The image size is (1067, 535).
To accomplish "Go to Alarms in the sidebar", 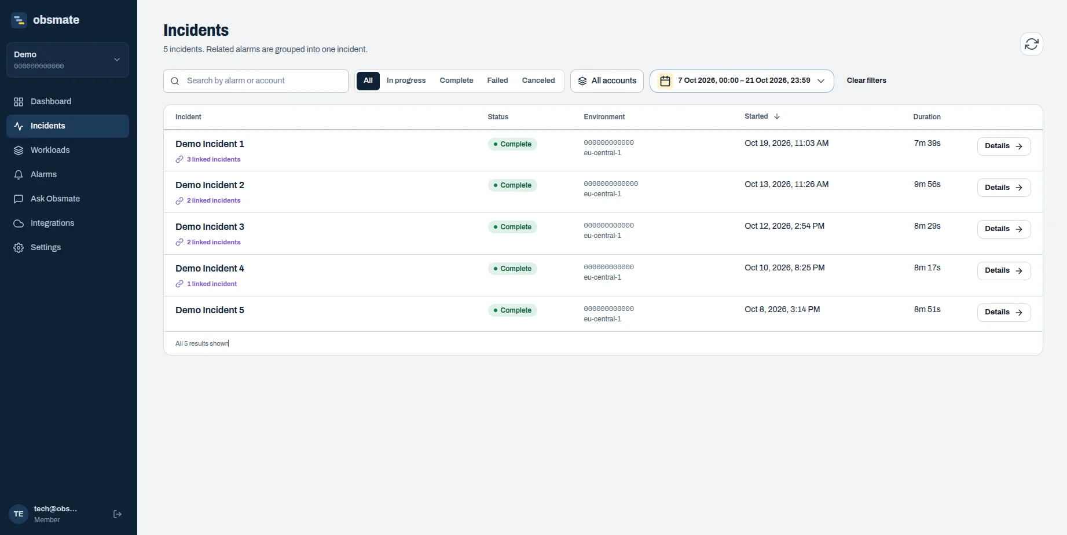I will [x=68, y=174].
